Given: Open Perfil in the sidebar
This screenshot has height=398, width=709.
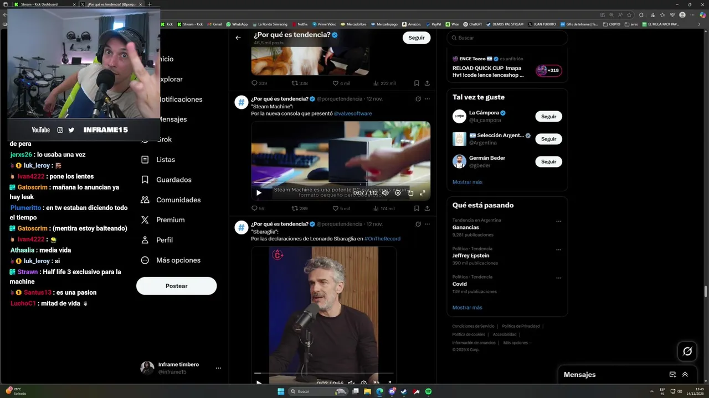Looking at the screenshot, I should tap(157, 240).
